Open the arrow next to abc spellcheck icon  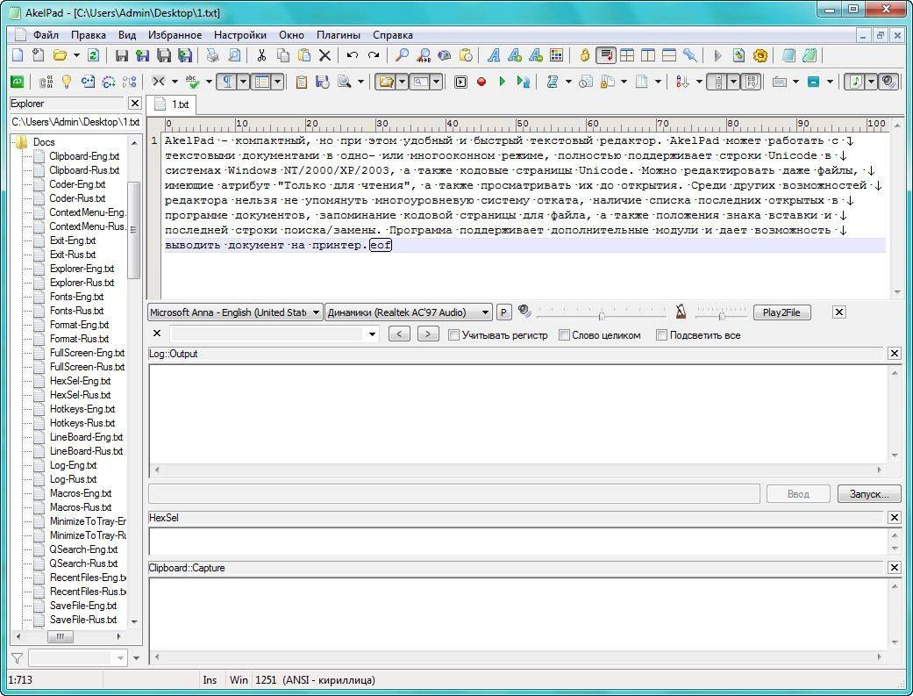pos(209,82)
